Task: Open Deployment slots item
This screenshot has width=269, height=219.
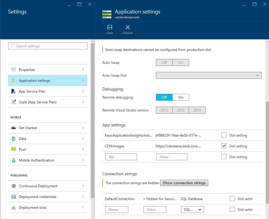Action: click(x=48, y=208)
